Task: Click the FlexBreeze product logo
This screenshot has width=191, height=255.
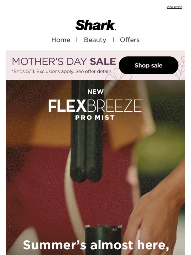Action: pos(95,106)
